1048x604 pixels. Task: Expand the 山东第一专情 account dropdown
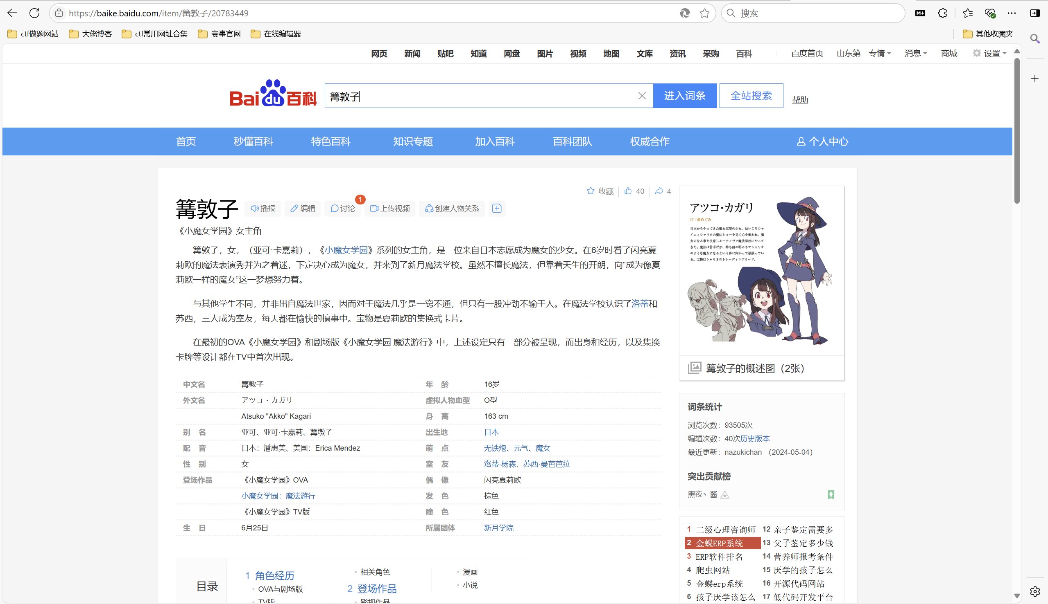864,54
